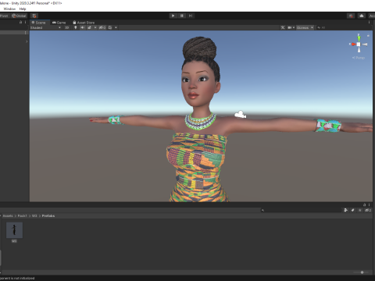Viewport: 375px width, 281px height.
Task: Toggle scene effects (skybox) icon
Action: (x=90, y=27)
